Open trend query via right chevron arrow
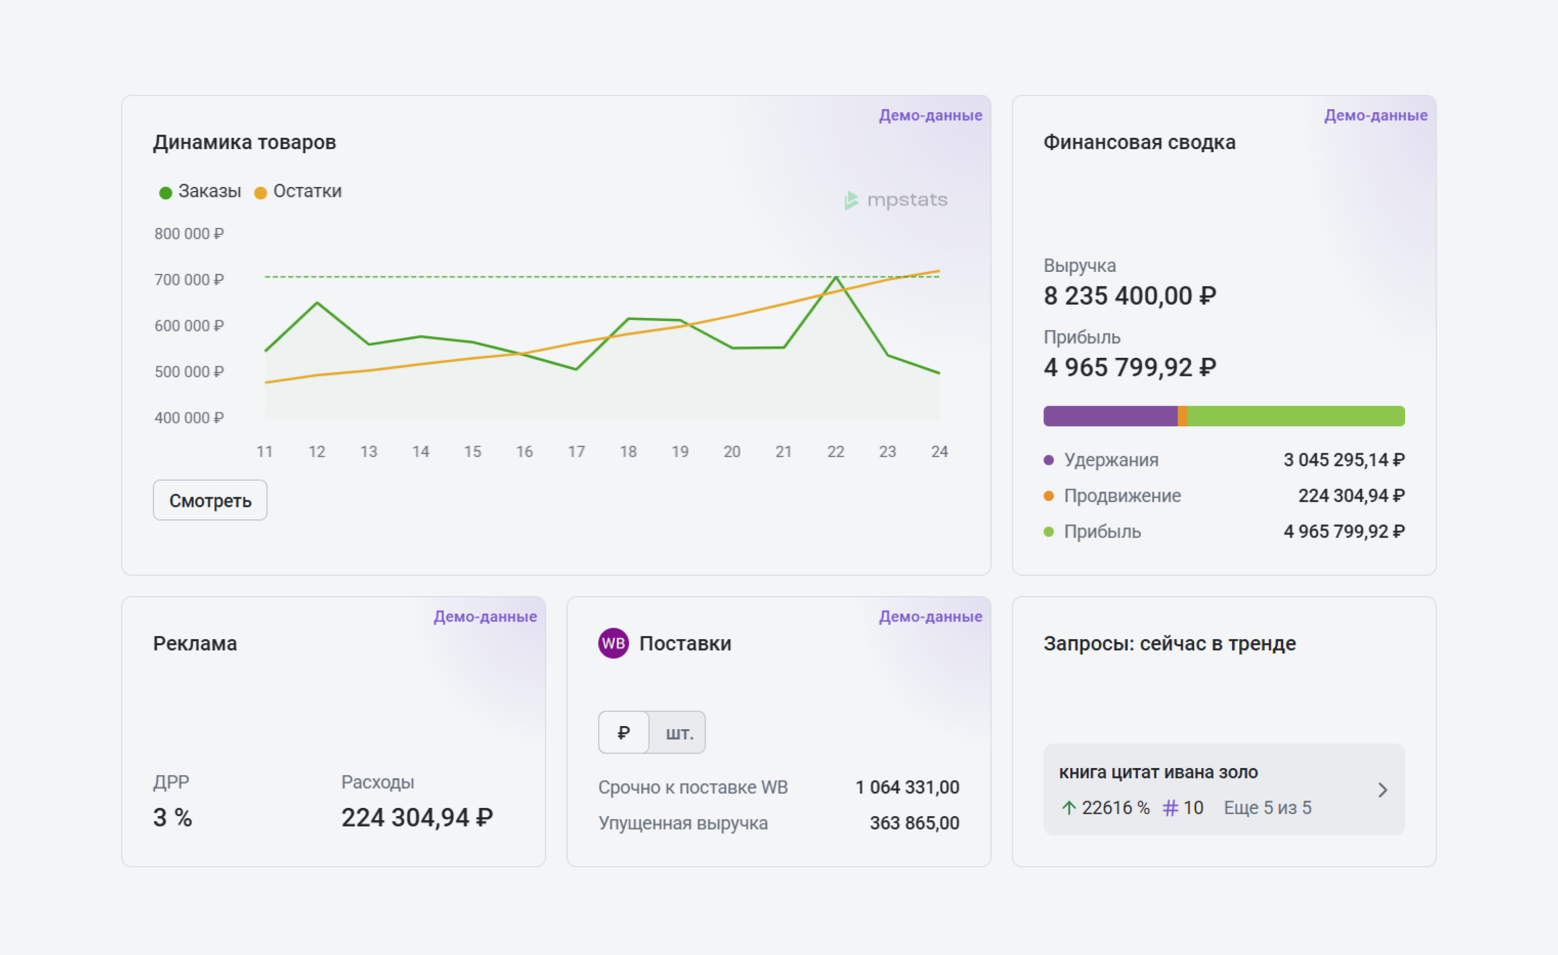Image resolution: width=1558 pixels, height=955 pixels. coord(1383,790)
